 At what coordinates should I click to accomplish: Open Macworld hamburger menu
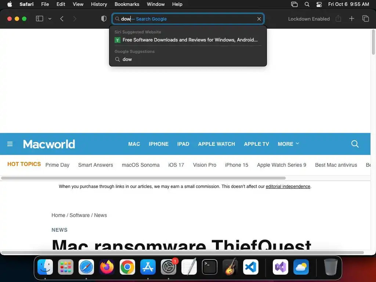[x=10, y=144]
